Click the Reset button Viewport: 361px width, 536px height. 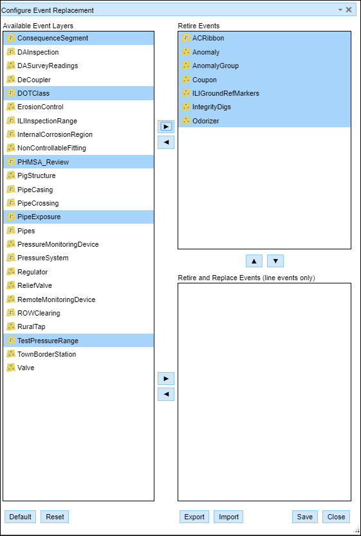click(x=55, y=517)
